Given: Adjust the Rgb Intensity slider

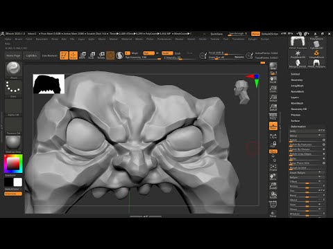Looking at the screenshot, I should tap(143, 57).
